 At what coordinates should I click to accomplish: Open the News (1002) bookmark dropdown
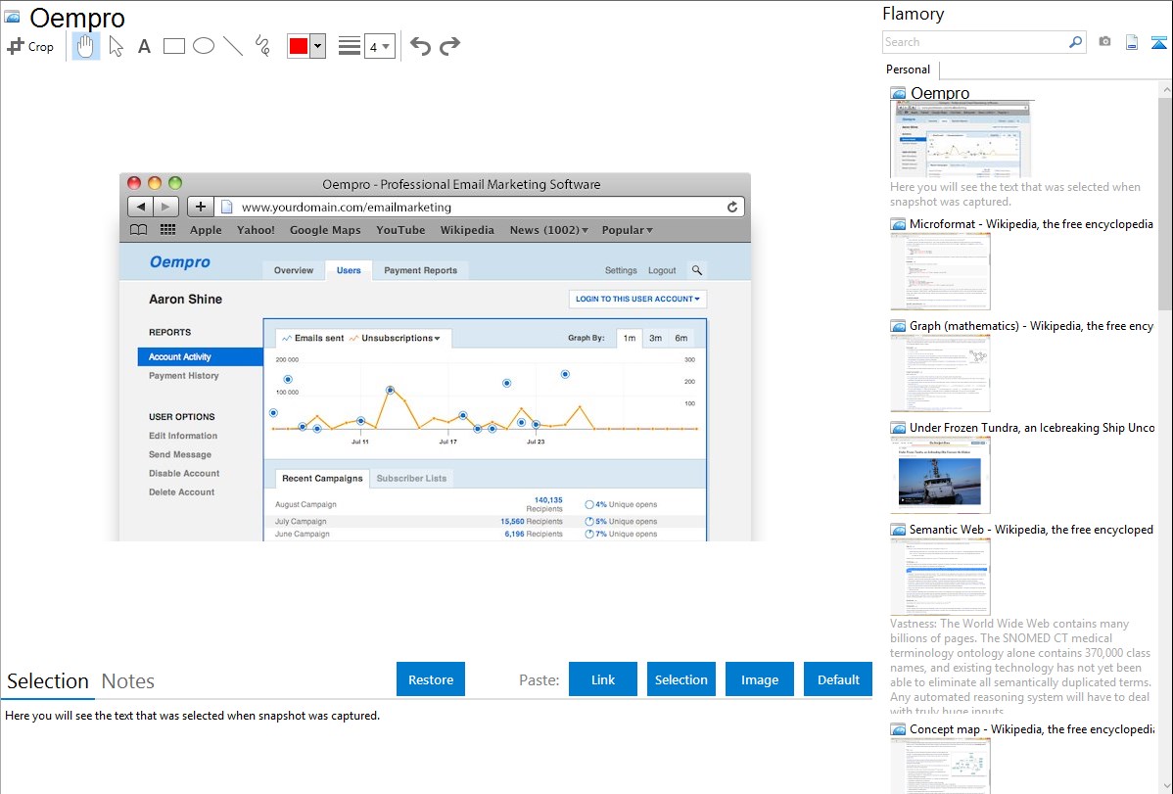549,230
